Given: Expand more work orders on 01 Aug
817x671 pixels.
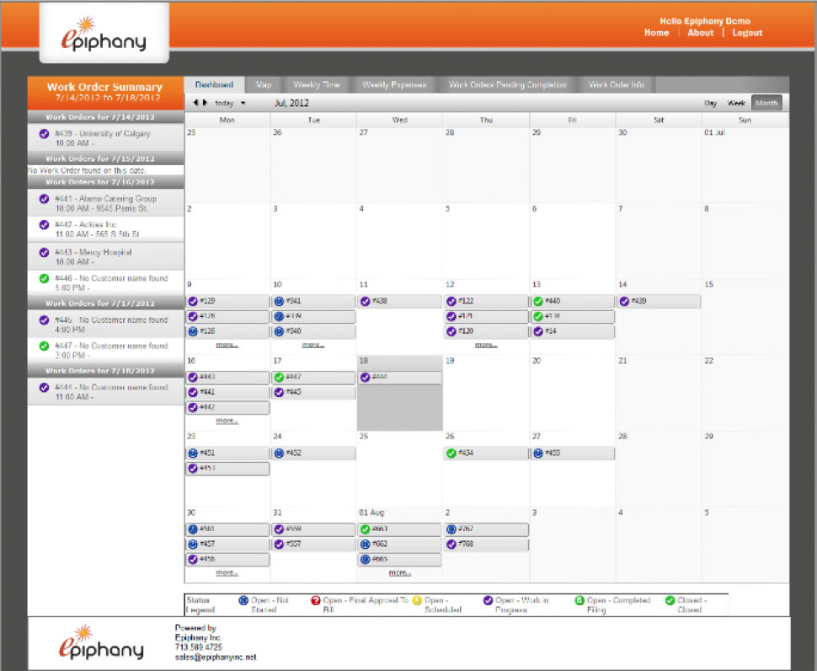Looking at the screenshot, I should [x=399, y=573].
